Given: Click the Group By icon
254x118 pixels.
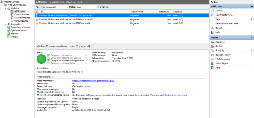Looking at the screenshot, I should tap(212, 51).
